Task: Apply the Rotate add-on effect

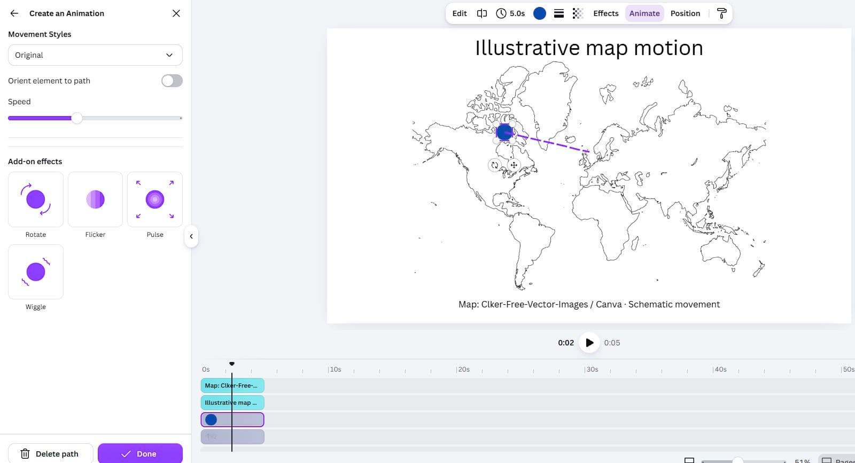Action: pyautogui.click(x=36, y=199)
